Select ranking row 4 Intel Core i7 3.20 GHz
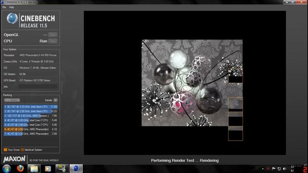 pos(31,120)
